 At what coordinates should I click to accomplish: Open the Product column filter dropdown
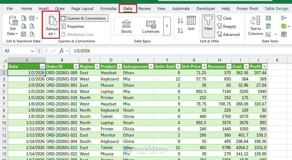click(x=120, y=66)
